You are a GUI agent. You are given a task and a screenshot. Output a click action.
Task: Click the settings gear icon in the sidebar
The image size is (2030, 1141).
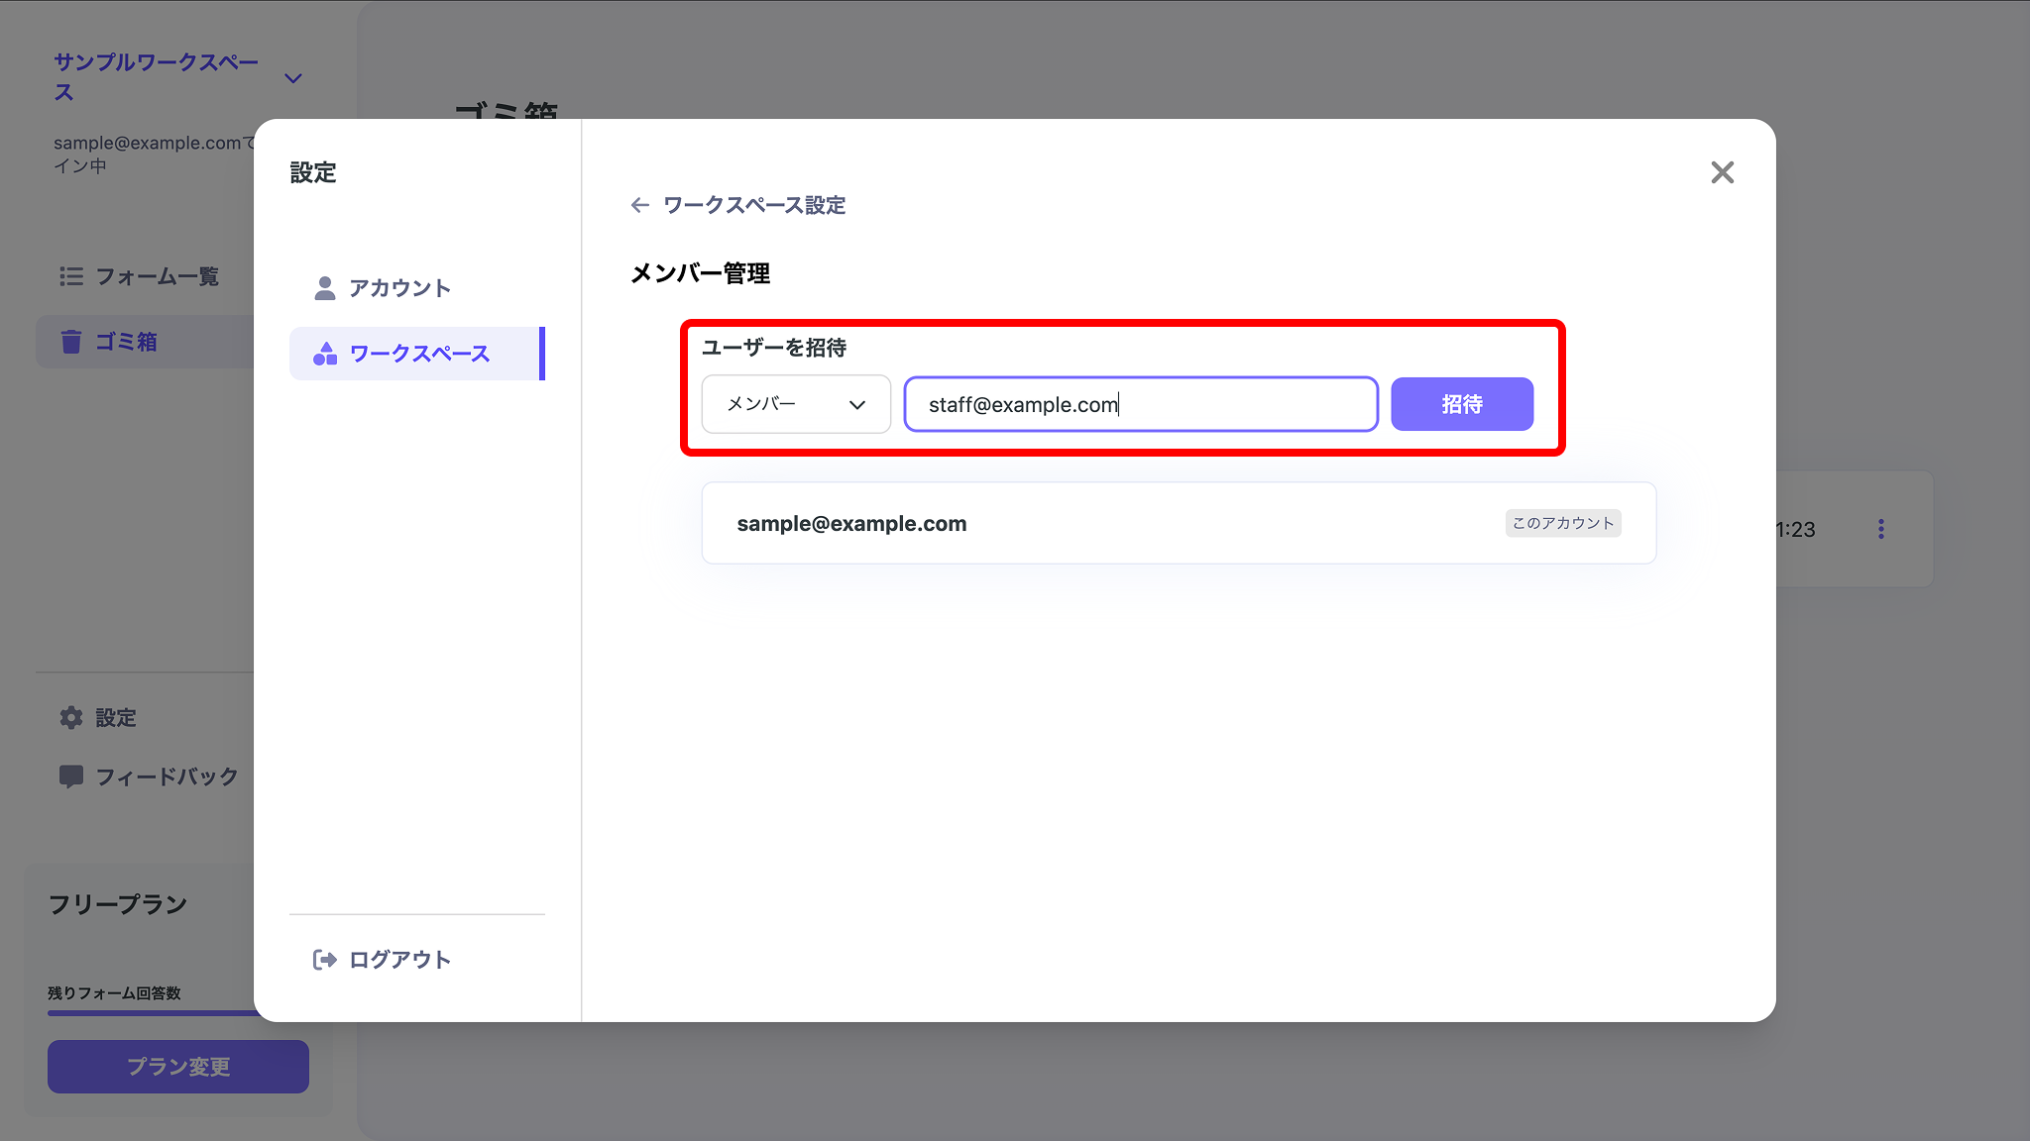click(x=71, y=717)
